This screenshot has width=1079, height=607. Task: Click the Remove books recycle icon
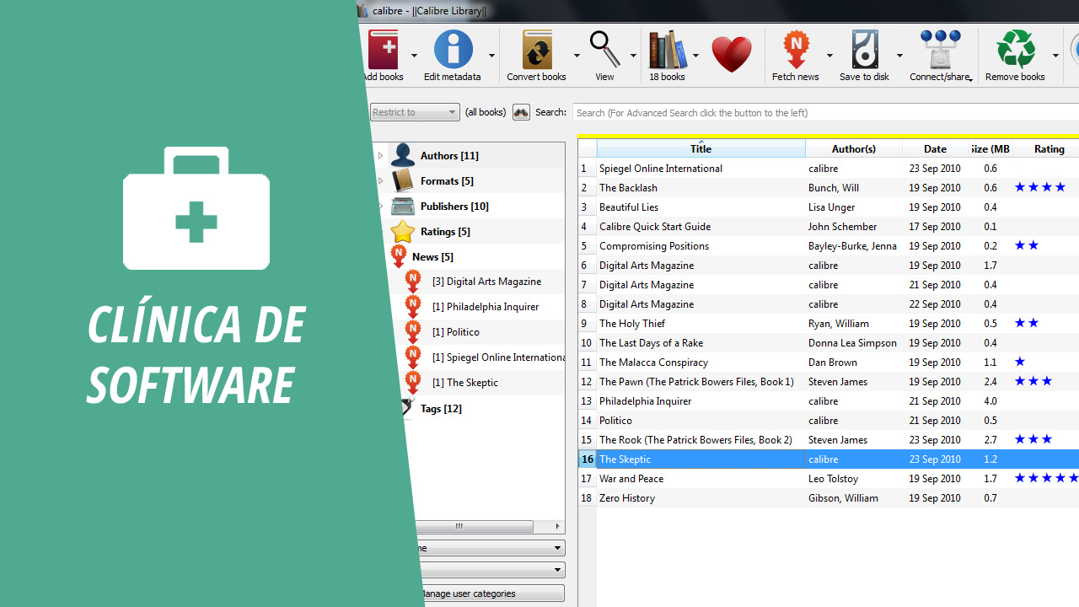coord(1015,51)
